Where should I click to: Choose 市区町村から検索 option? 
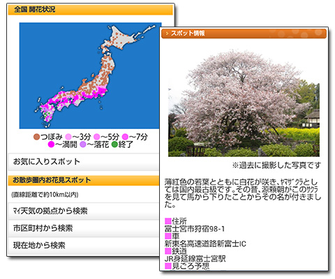(x=84, y=228)
